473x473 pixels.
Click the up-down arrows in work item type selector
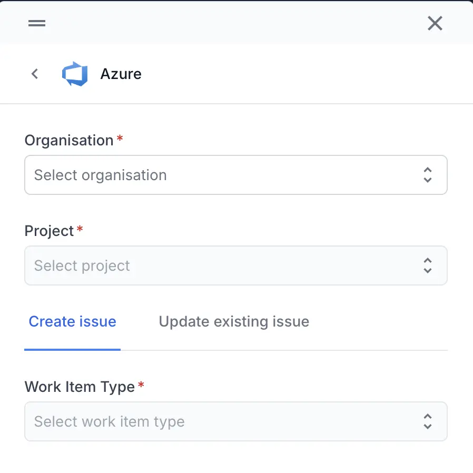[x=427, y=421]
